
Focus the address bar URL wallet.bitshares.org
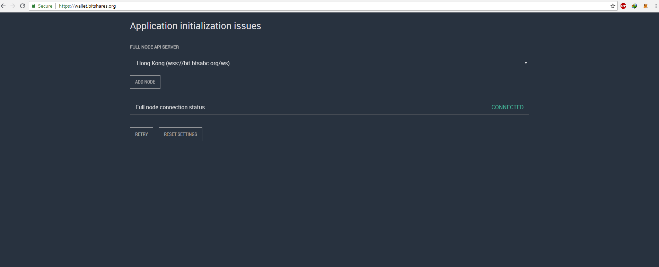[x=87, y=6]
